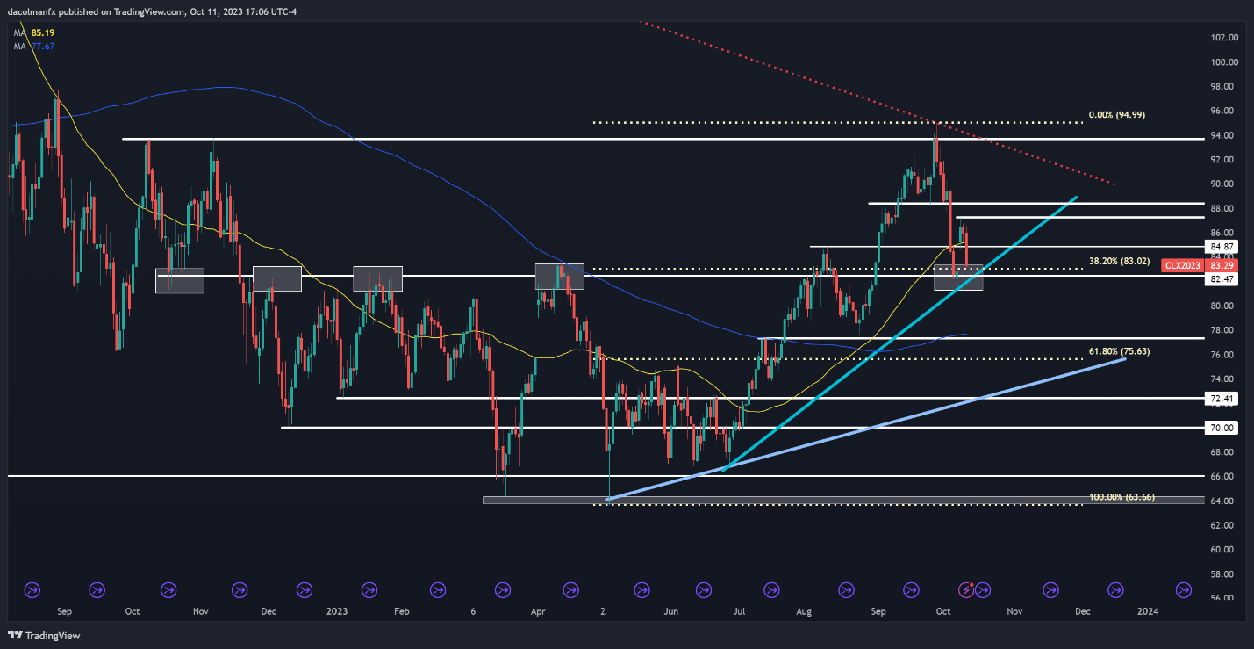Click the rightmost contract rollover icon

[x=1183, y=589]
